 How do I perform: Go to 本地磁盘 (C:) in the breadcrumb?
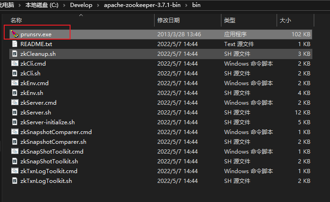coord(42,5)
